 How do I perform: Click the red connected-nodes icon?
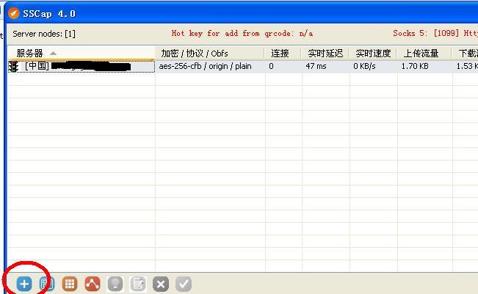[93, 284]
